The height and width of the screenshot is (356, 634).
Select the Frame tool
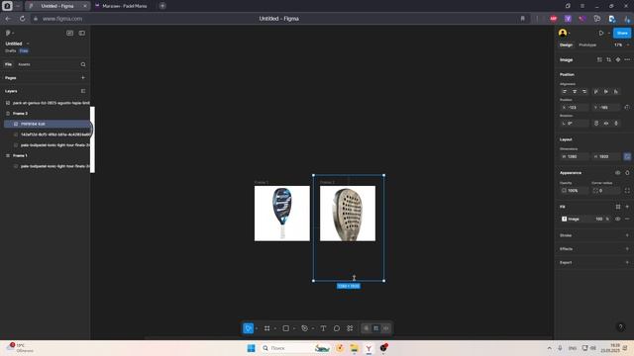[x=266, y=328]
